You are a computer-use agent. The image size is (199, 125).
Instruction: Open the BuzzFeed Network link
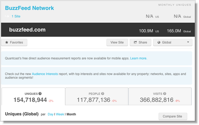(30, 8)
